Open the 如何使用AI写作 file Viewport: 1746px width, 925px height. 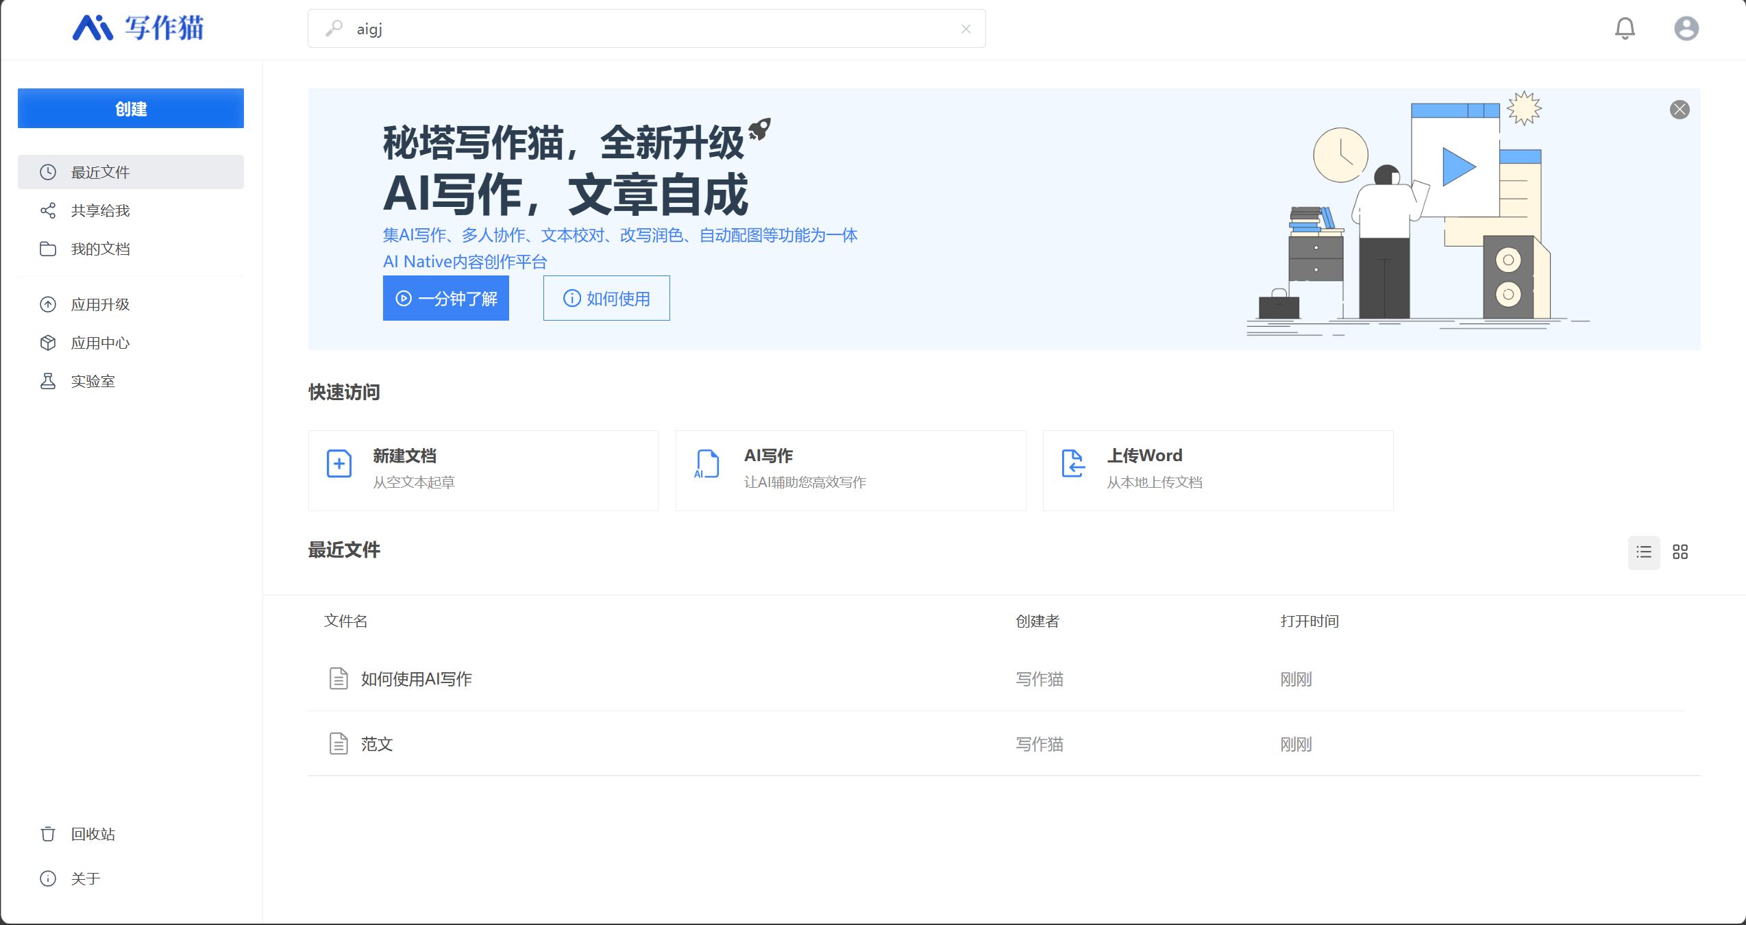(416, 679)
